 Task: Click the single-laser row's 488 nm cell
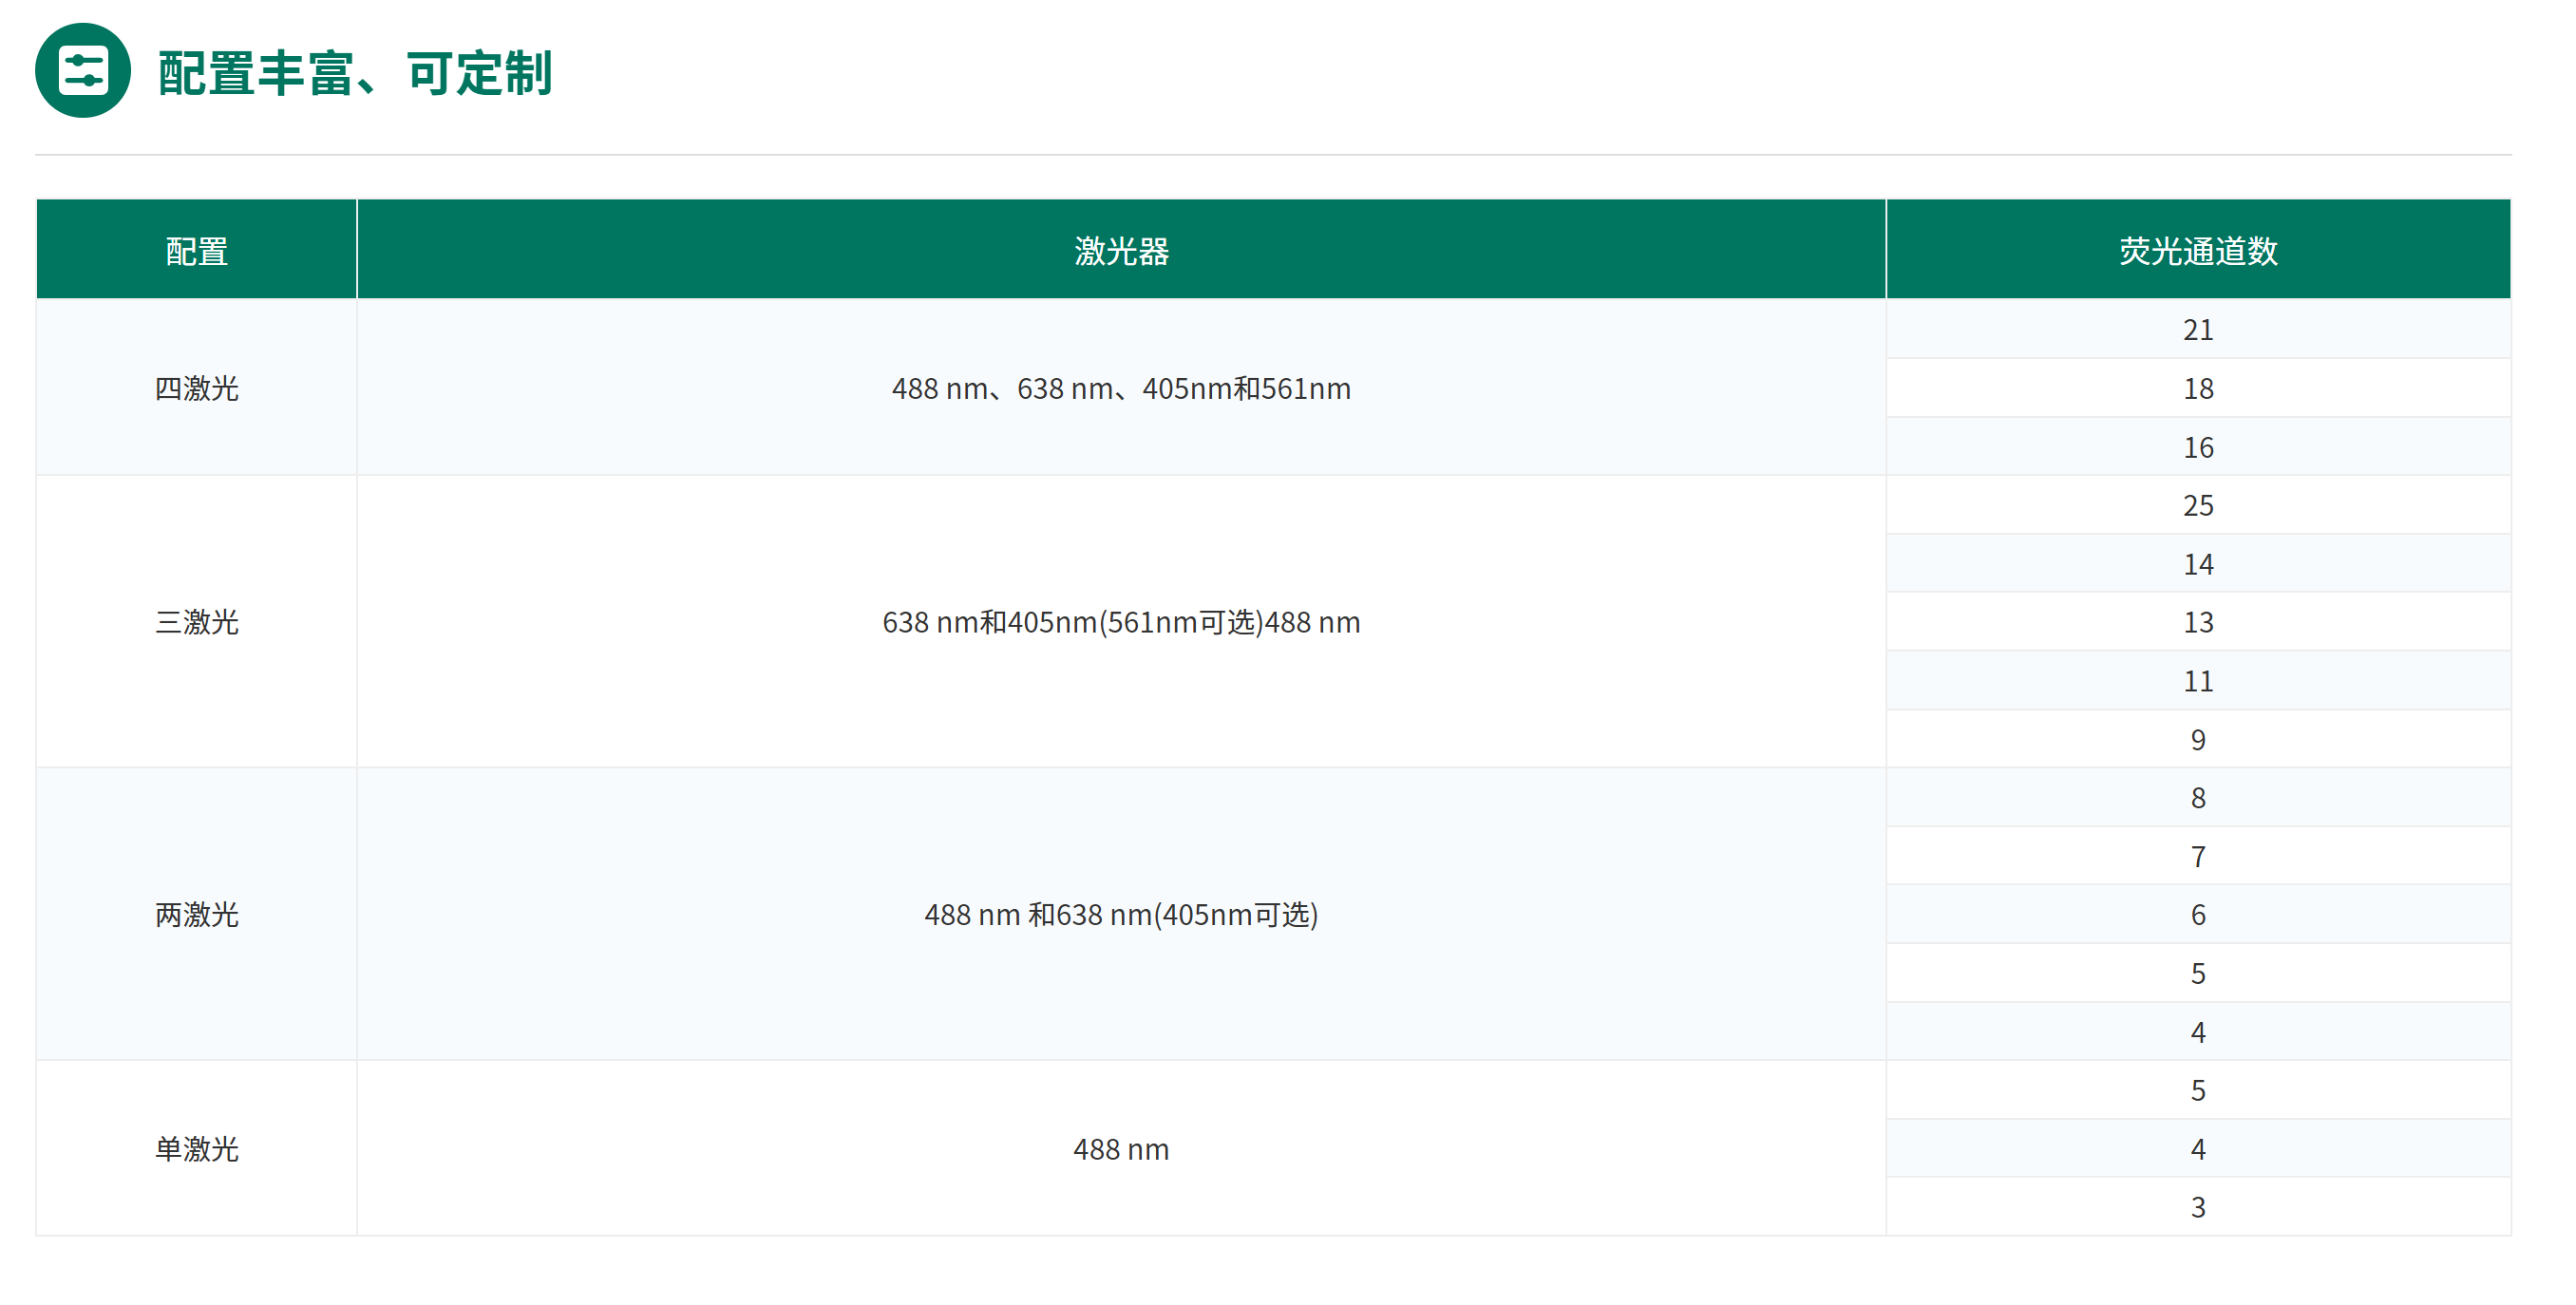1121,1148
